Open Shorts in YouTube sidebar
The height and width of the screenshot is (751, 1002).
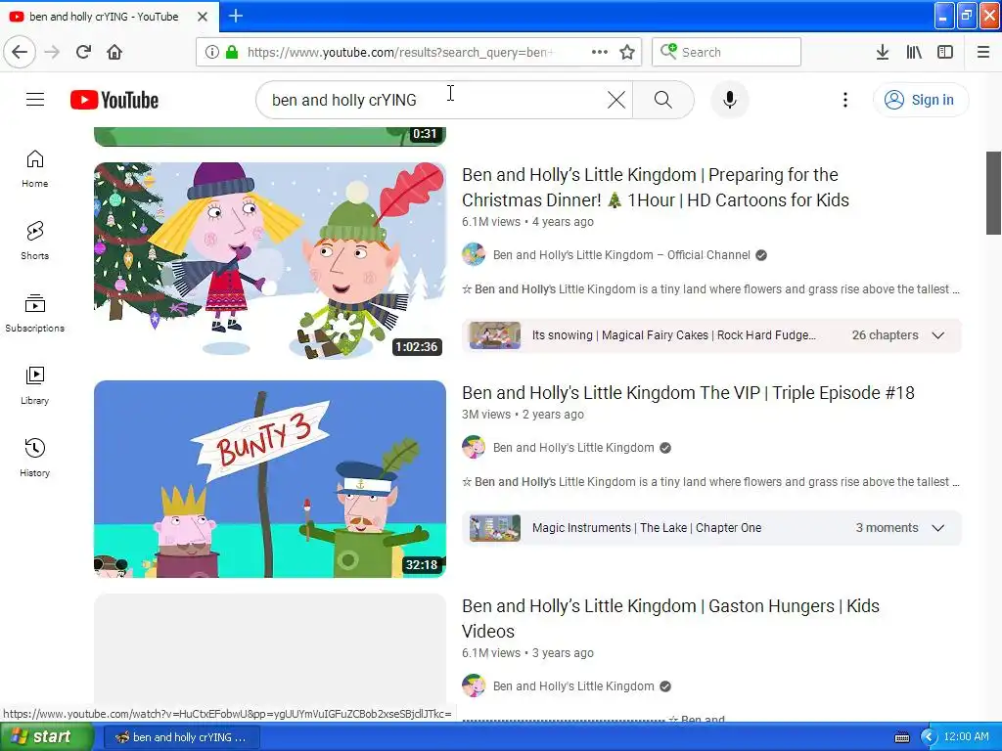pos(35,241)
